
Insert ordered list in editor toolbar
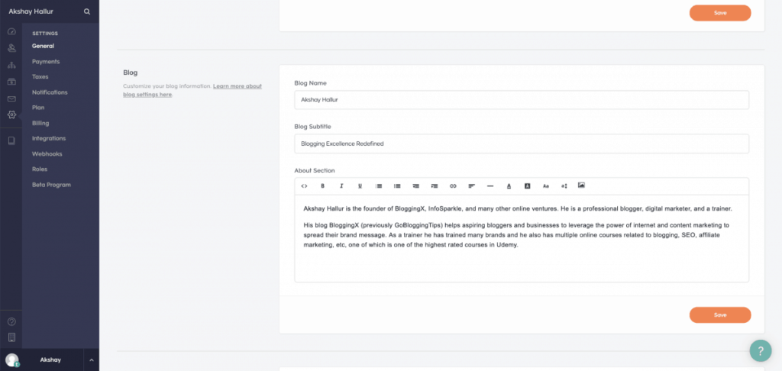pyautogui.click(x=379, y=186)
